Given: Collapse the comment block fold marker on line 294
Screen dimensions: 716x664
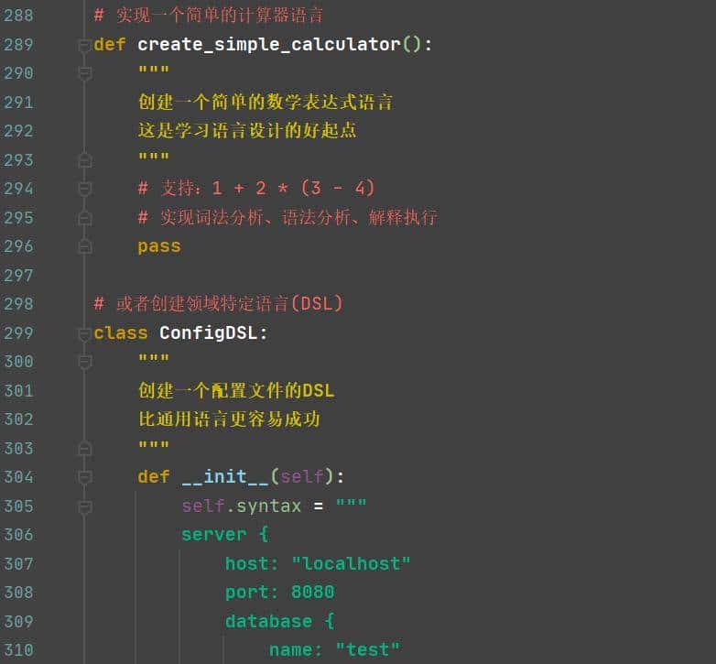Looking at the screenshot, I should [x=84, y=189].
